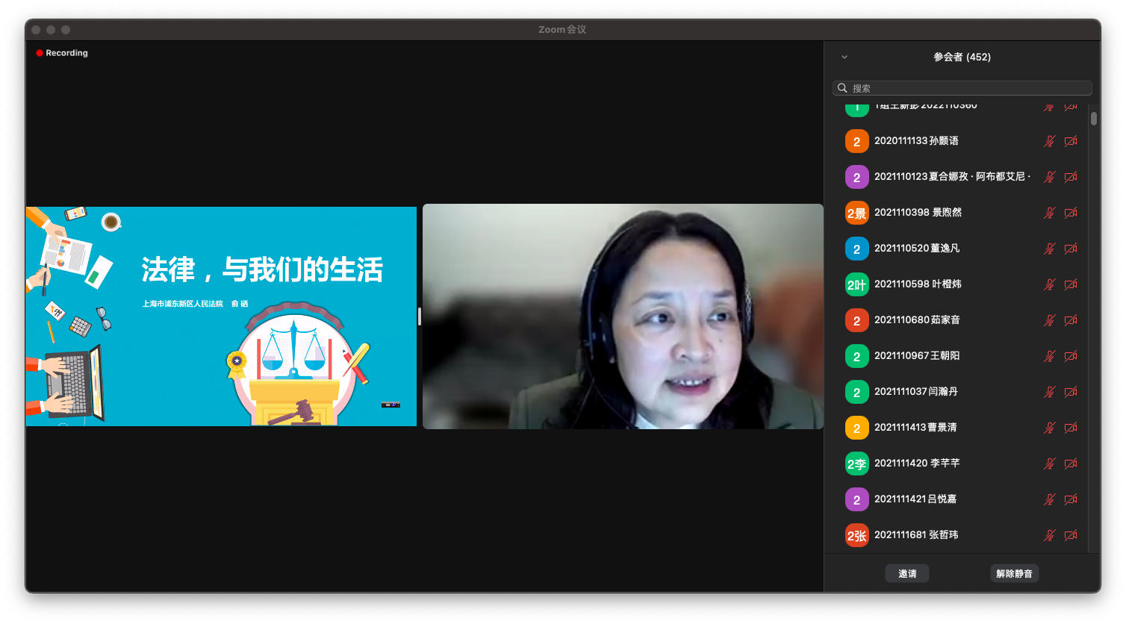1126x624 pixels.
Task: Toggle microphone for participant 2021110520
Action: (x=1049, y=249)
